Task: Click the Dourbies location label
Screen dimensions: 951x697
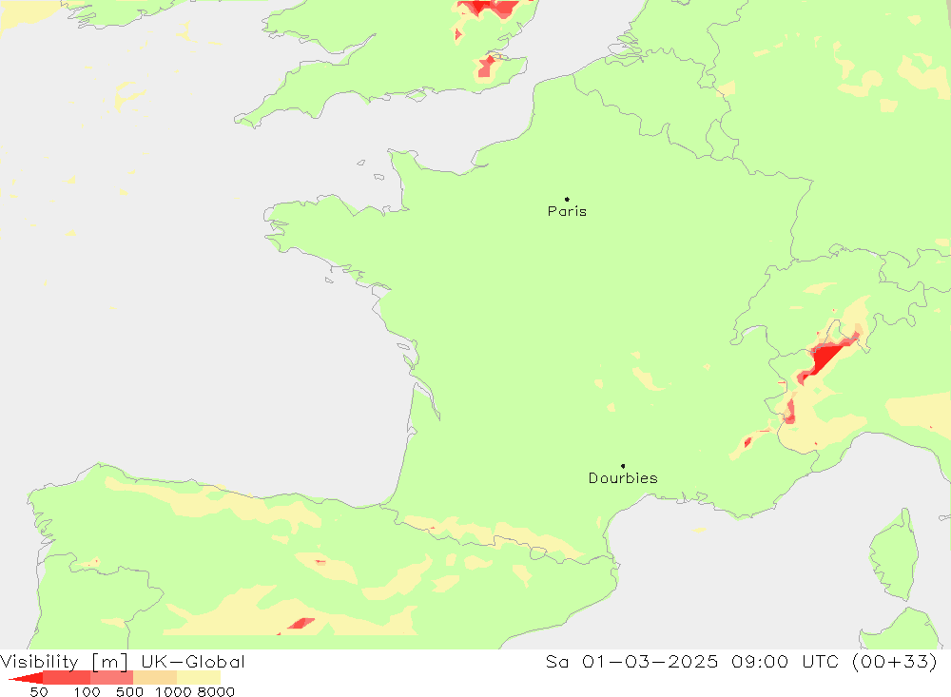Action: coord(623,478)
